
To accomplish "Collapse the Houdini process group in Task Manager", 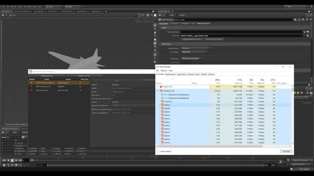I will [x=157, y=91].
